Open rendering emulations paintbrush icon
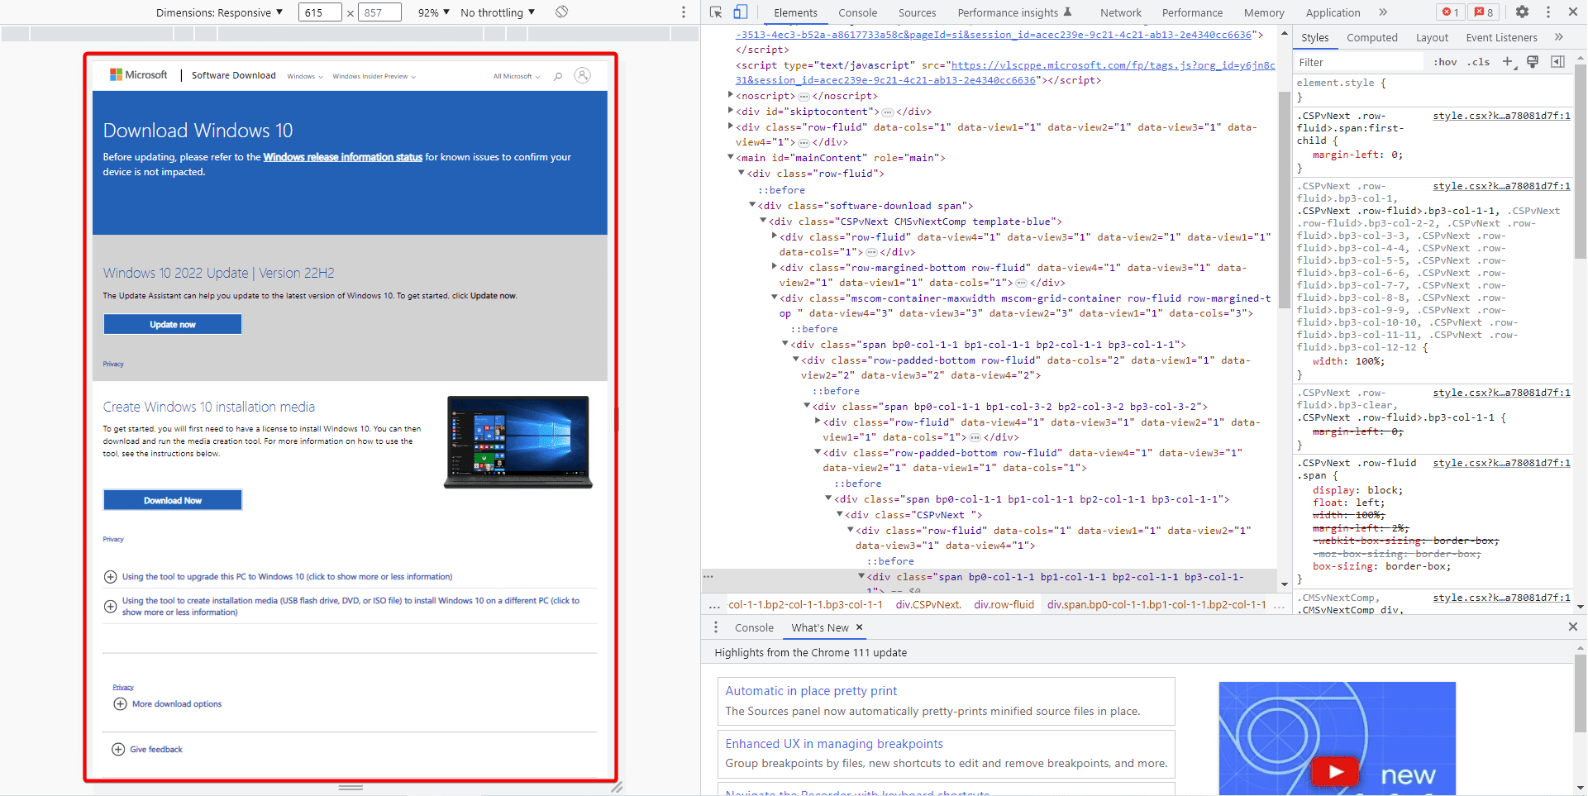 point(1533,62)
